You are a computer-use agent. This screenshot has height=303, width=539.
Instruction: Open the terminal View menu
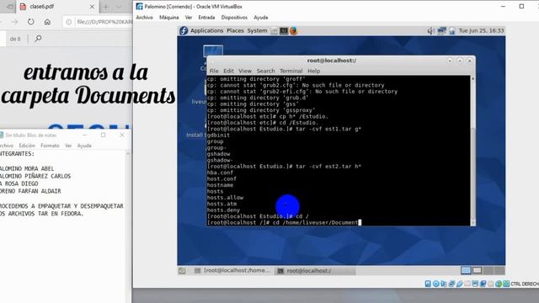(x=245, y=71)
